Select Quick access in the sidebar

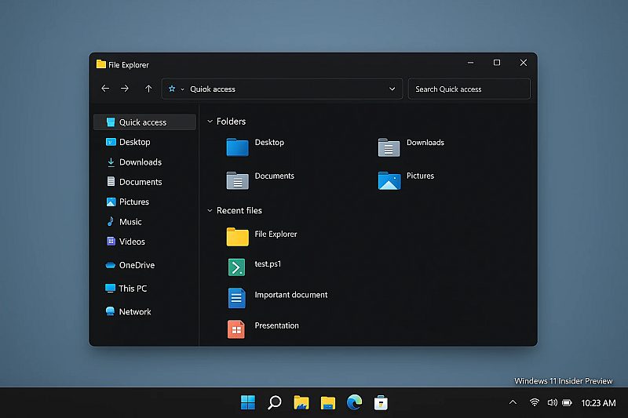[144, 122]
